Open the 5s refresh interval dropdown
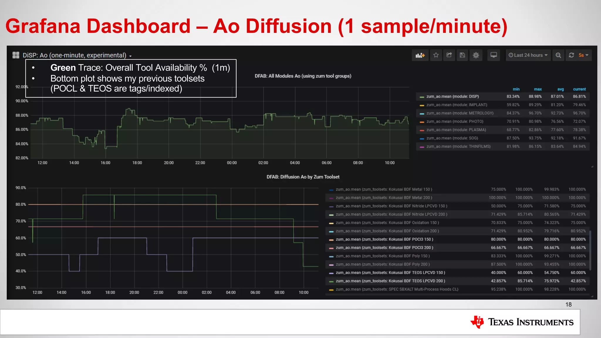Image resolution: width=601 pixels, height=338 pixels. pyautogui.click(x=584, y=55)
